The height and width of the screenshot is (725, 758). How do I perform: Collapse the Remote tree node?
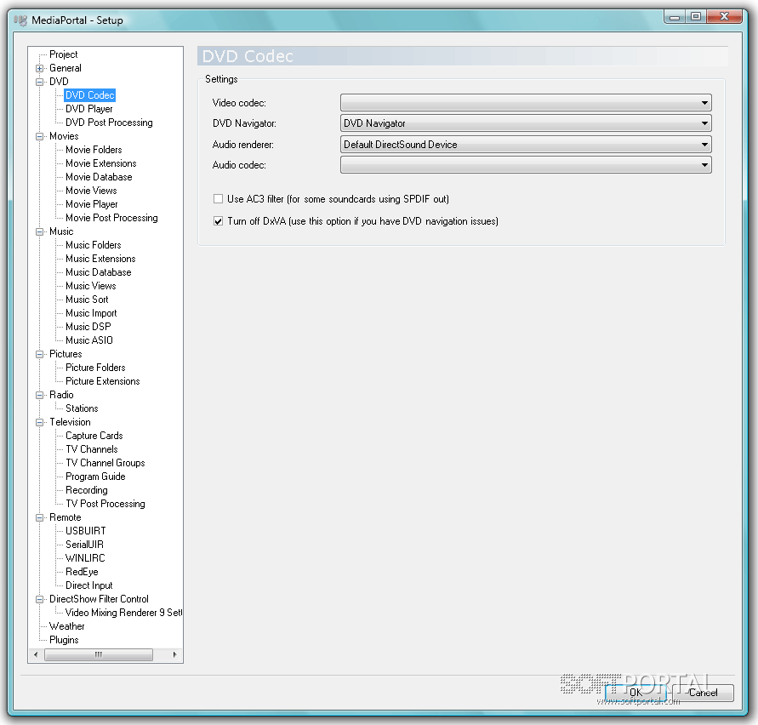pyautogui.click(x=40, y=517)
